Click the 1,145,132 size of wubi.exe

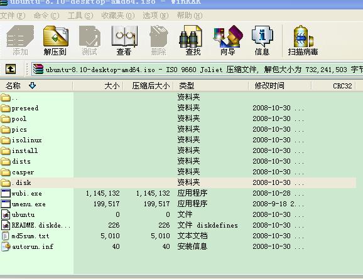tap(103, 193)
